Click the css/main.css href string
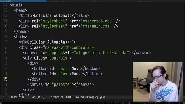 click(x=96, y=26)
